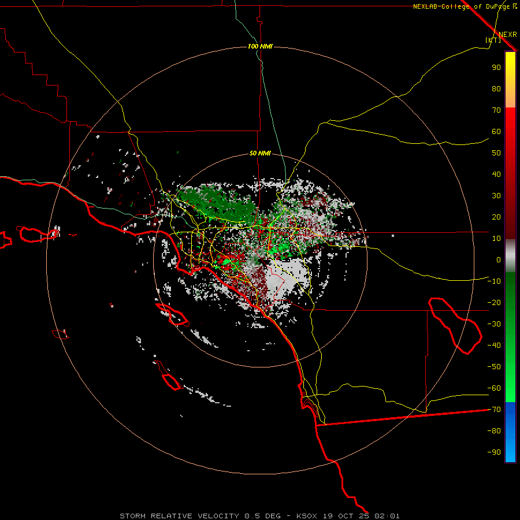Image resolution: width=520 pixels, height=520 pixels.
Task: Click the 60 value on the velocity scale
Action: (496, 131)
